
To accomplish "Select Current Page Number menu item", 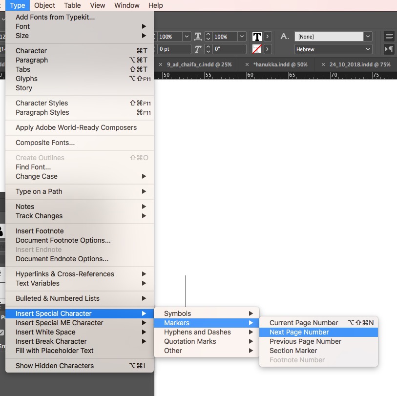I will click(x=304, y=323).
